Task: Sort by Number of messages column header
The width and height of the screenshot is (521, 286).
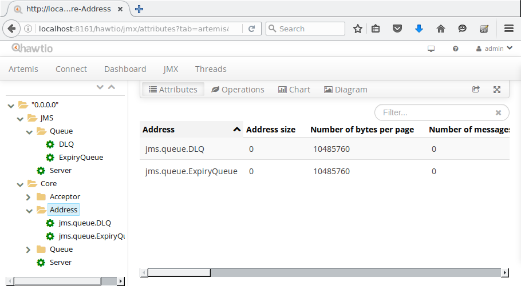Action: pyautogui.click(x=469, y=130)
